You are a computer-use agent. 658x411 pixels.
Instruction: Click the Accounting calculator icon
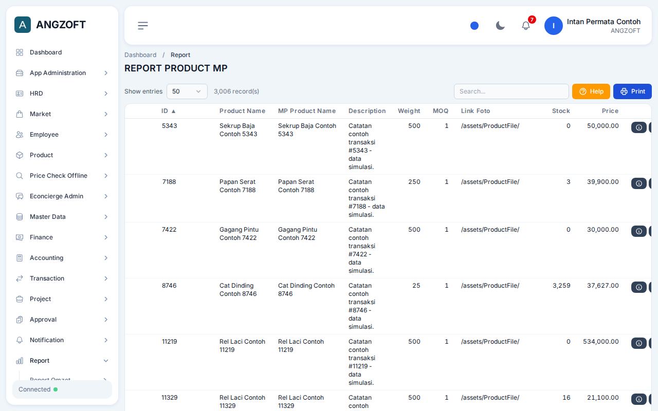coord(20,258)
